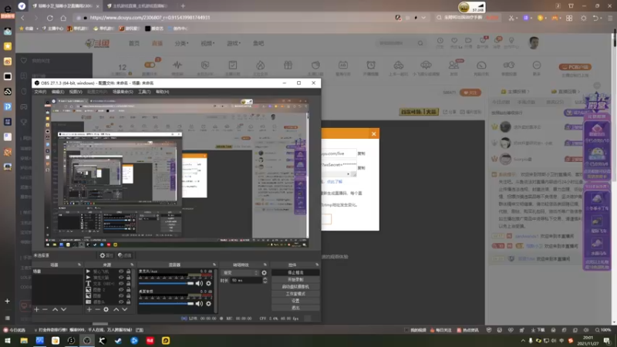This screenshot has height=347, width=617.
Task: Open File Explorer from taskbar
Action: point(24,341)
